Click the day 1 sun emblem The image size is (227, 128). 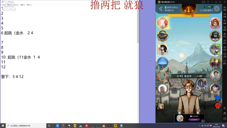pyautogui.click(x=189, y=9)
